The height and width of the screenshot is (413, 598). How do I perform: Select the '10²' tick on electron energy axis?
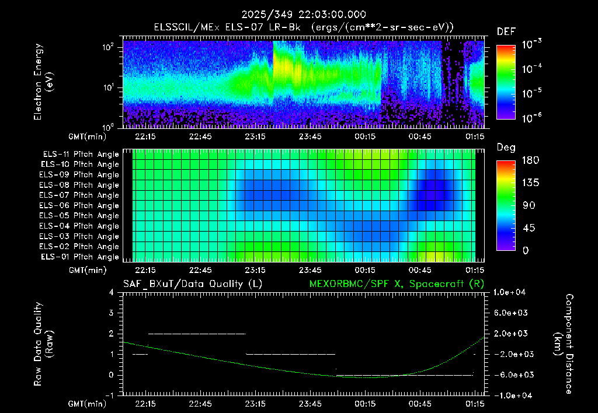click(108, 48)
